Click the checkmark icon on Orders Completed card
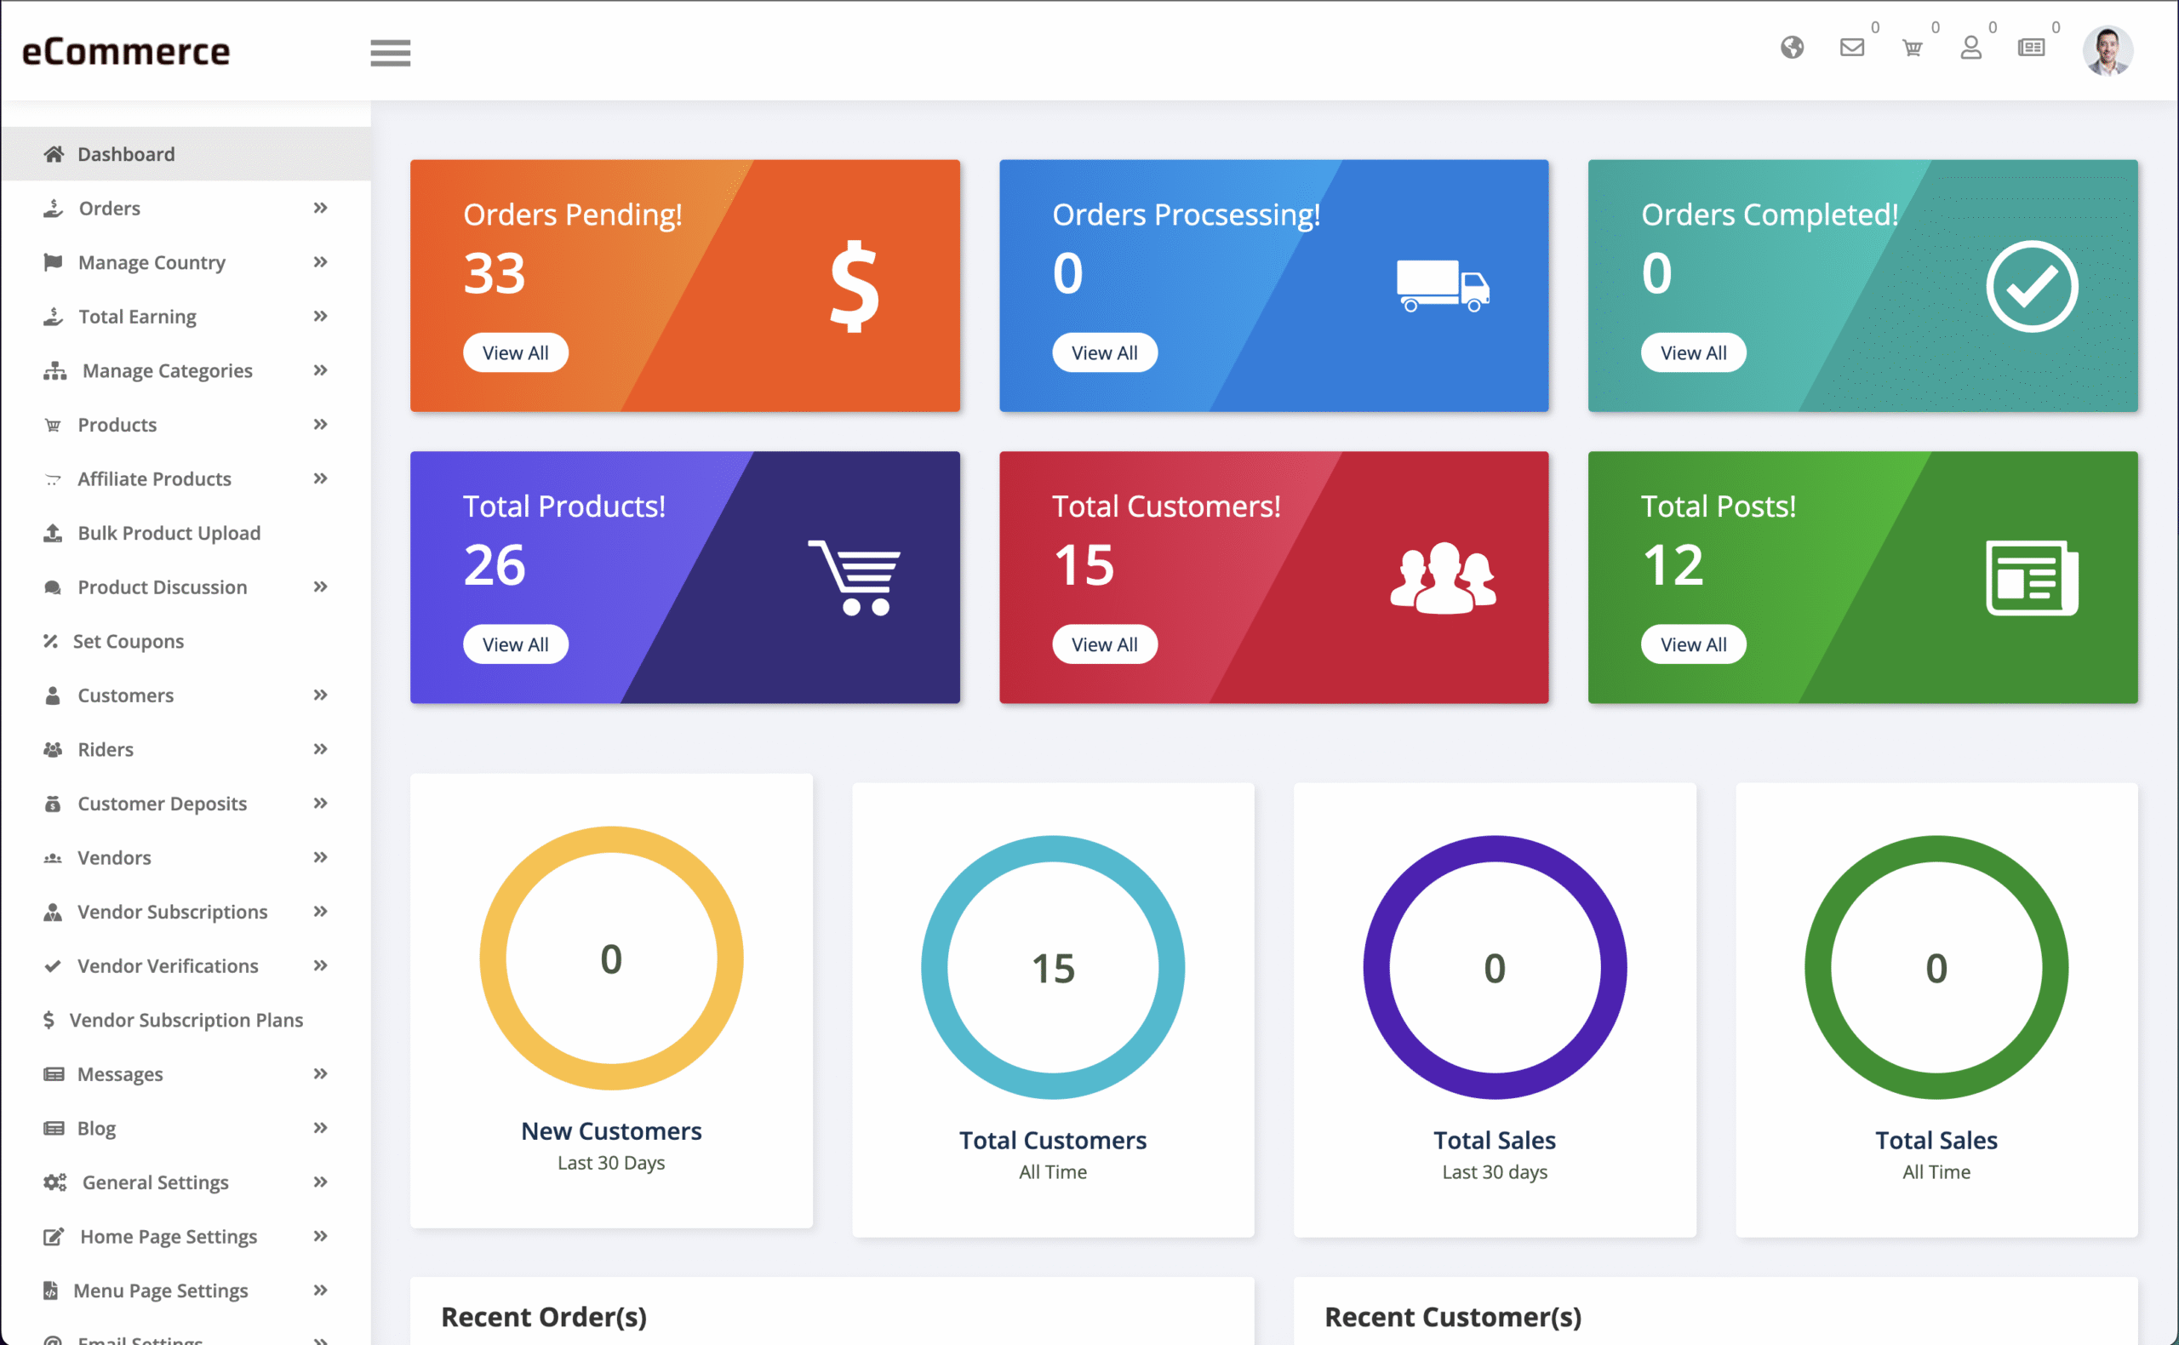The height and width of the screenshot is (1345, 2179). [2032, 286]
